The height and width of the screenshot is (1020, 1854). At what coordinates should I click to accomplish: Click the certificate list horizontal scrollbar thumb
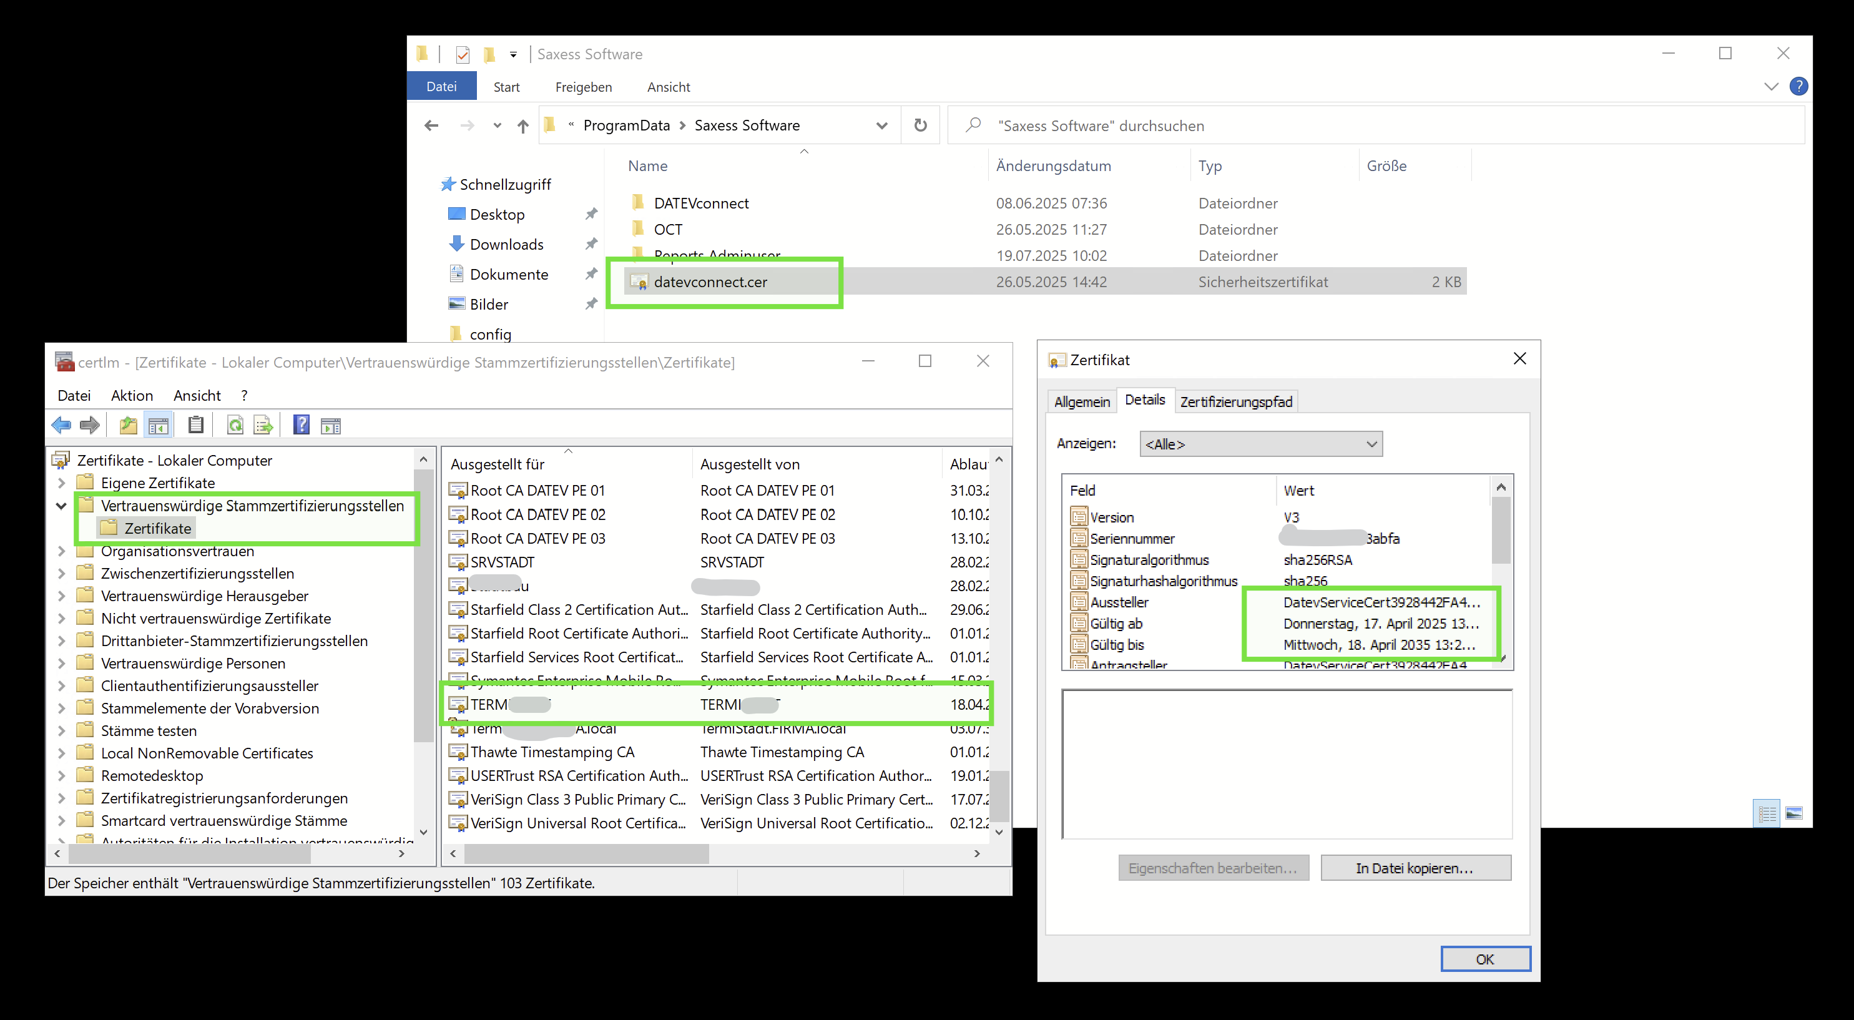click(x=587, y=854)
